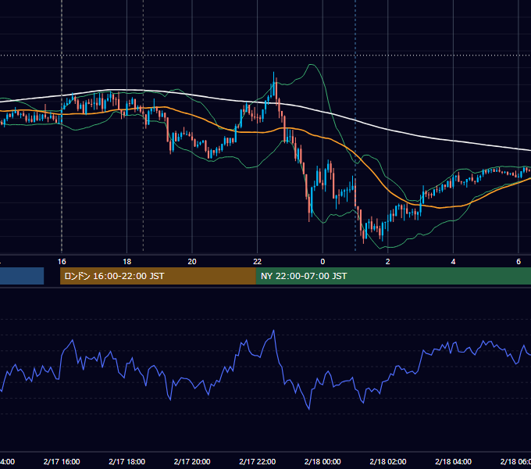The image size is (531, 469).
Task: Click the 2/18 02:00 date label
Action: point(388,461)
